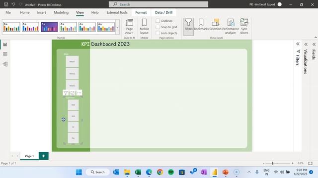Switch to Format contextual tab
The image size is (318, 178).
[x=141, y=12]
